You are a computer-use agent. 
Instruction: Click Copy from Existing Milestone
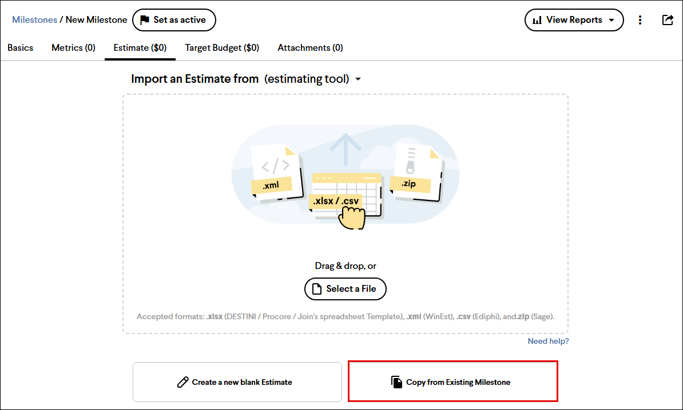click(452, 382)
